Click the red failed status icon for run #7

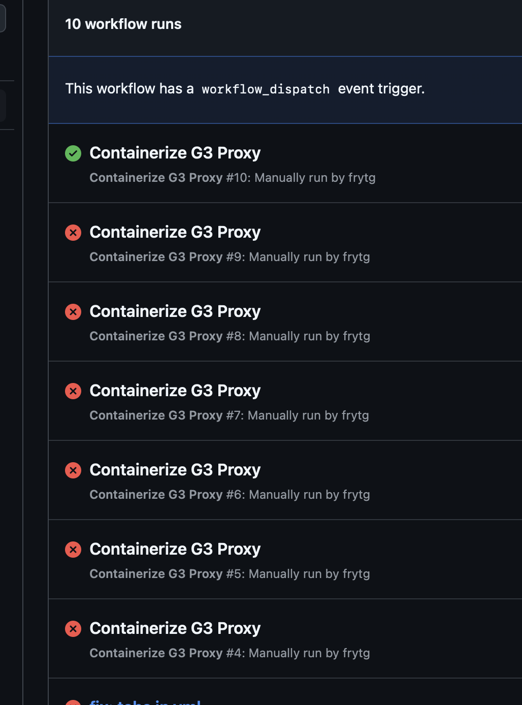tap(73, 391)
